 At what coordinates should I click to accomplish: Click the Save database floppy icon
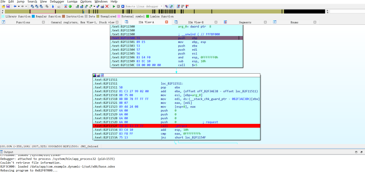coord(8,6)
